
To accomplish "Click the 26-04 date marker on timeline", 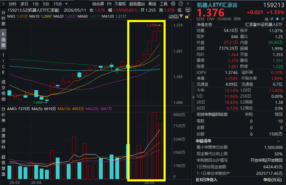I will 36,182.
